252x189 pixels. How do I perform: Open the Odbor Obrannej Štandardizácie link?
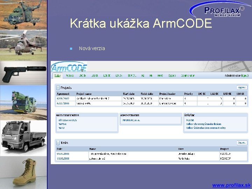click(x=204, y=124)
